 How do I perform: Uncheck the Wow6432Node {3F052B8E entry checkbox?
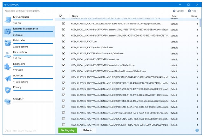pos(64,95)
